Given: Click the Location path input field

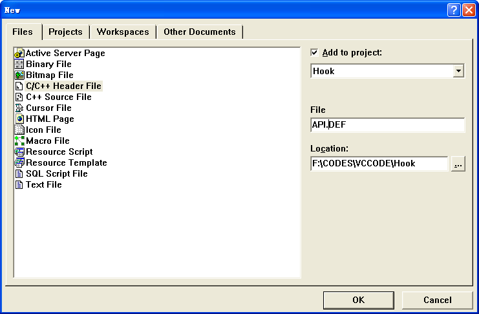Looking at the screenshot, I should (x=379, y=164).
